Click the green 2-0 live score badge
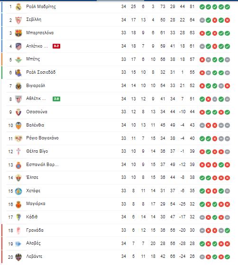The image size is (238, 265). pos(56,98)
